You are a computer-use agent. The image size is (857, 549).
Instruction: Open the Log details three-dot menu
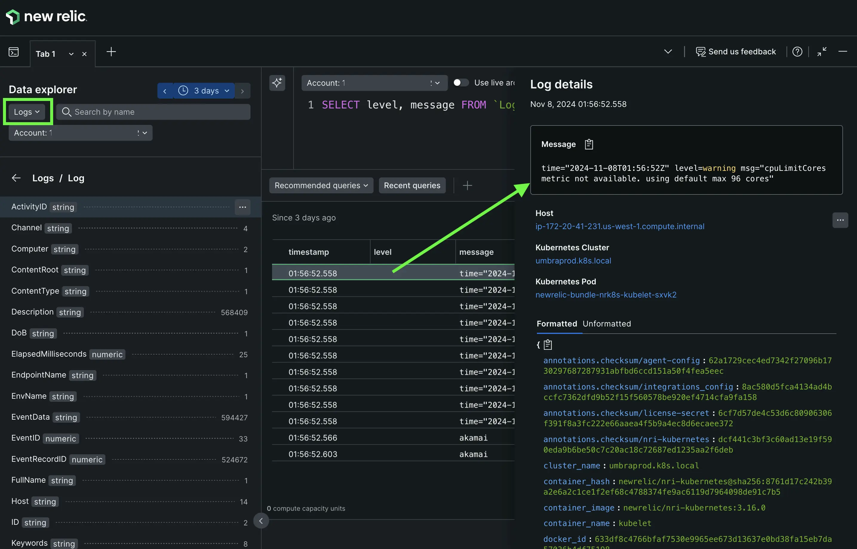coord(840,220)
